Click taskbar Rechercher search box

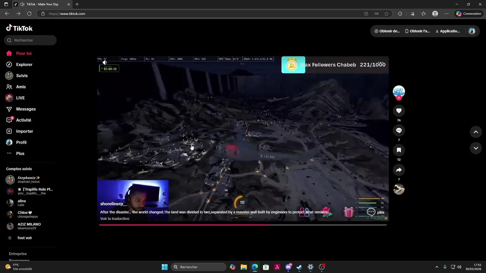click(x=199, y=267)
